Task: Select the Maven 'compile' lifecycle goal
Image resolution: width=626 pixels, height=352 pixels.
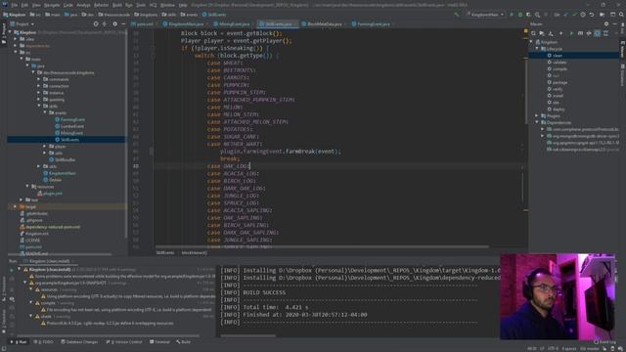Action: tap(559, 69)
